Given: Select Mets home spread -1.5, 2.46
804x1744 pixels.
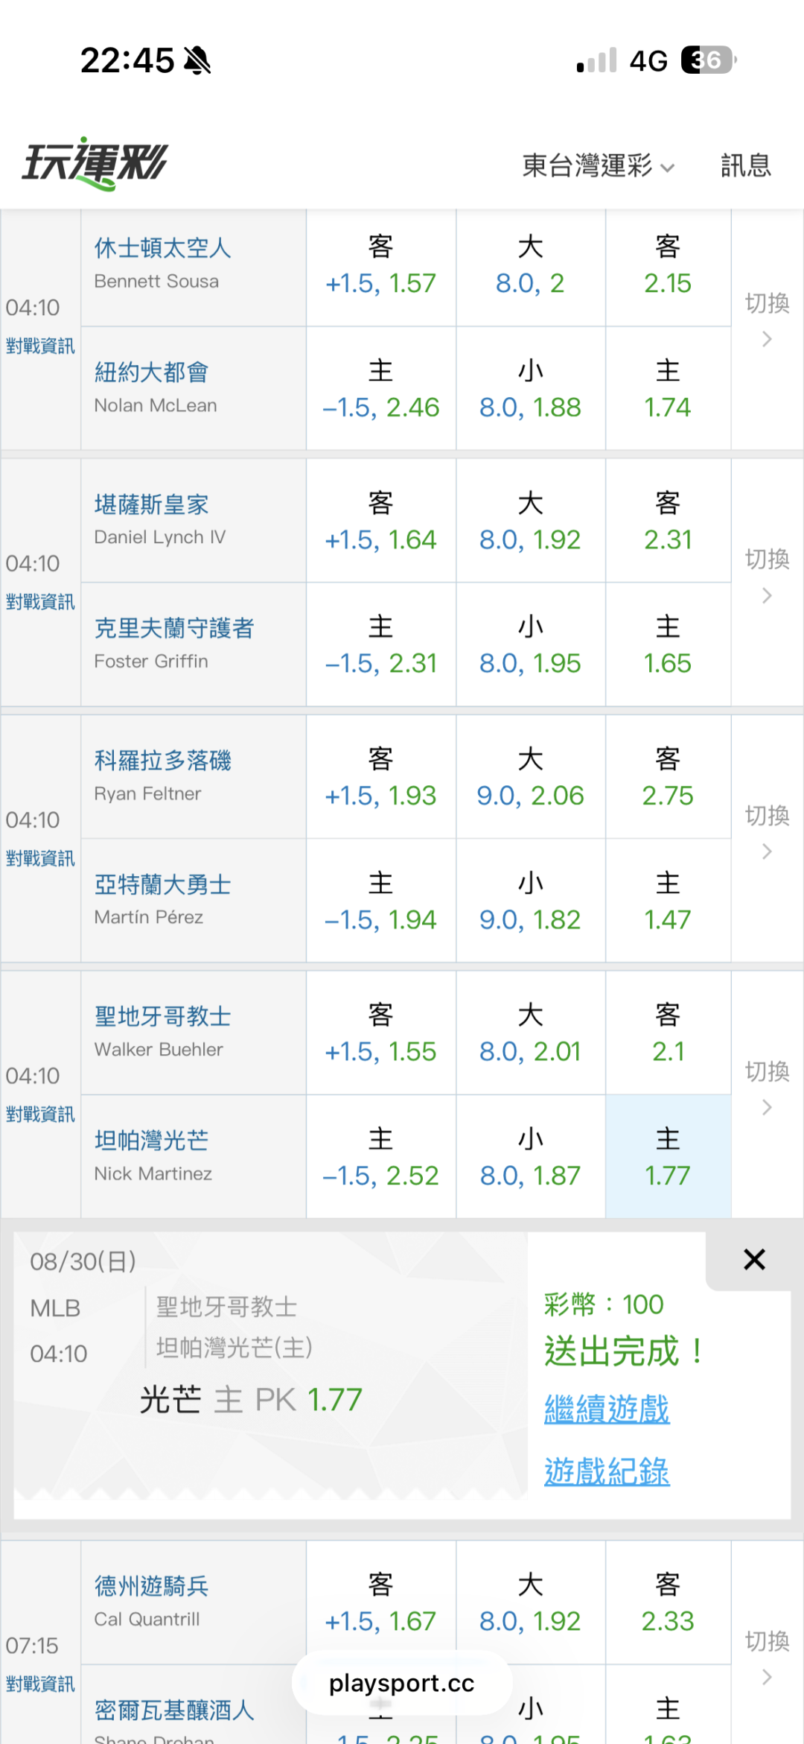Looking at the screenshot, I should (381, 389).
